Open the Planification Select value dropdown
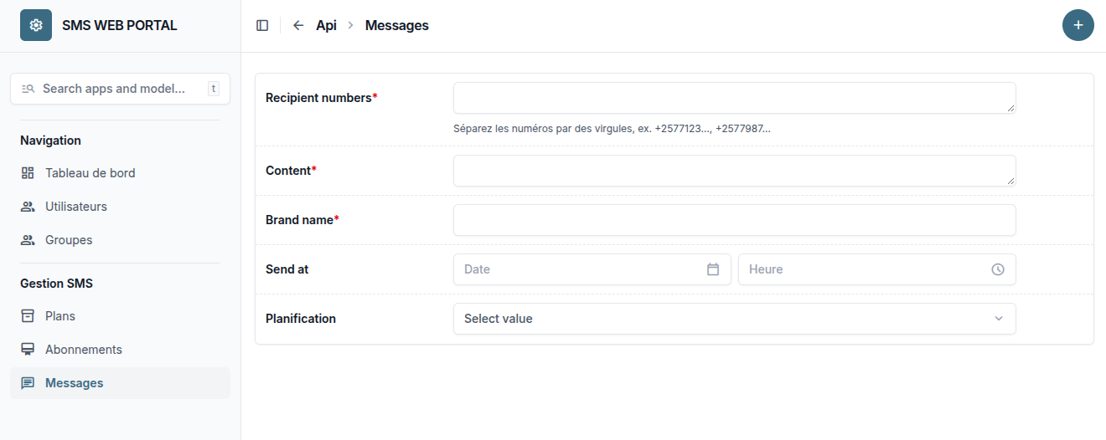The image size is (1106, 440). coord(735,319)
